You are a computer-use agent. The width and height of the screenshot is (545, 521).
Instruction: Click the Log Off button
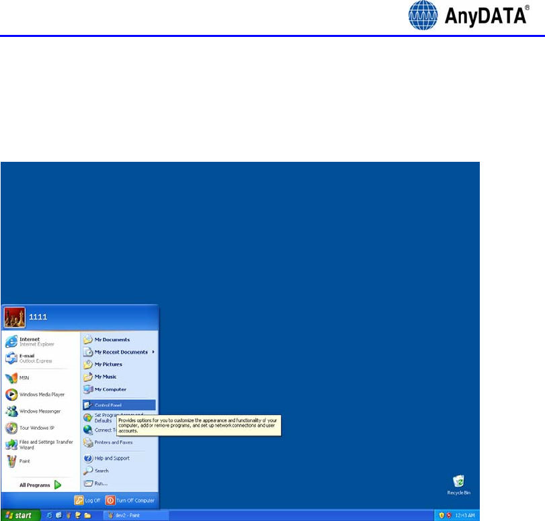point(87,500)
